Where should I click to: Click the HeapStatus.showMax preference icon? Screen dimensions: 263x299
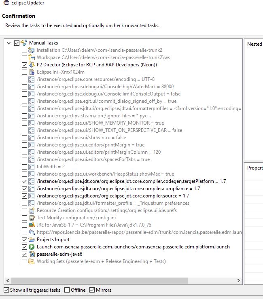click(x=31, y=174)
